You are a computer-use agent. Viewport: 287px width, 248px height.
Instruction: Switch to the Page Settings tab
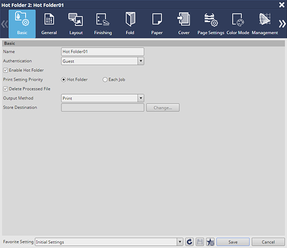pyautogui.click(x=211, y=24)
